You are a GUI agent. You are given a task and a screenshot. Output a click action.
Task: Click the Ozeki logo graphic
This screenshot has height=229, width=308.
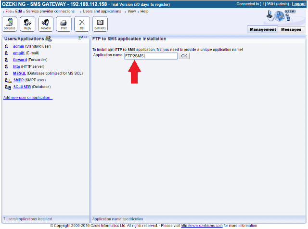point(281,16)
